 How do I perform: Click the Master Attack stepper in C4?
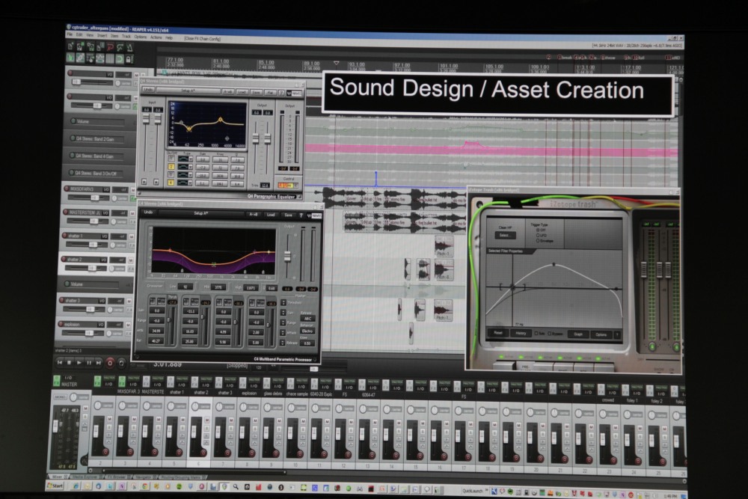coord(283,332)
